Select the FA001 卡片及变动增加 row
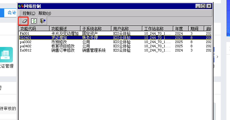This screenshot has height=120, width=230. pos(115,33)
